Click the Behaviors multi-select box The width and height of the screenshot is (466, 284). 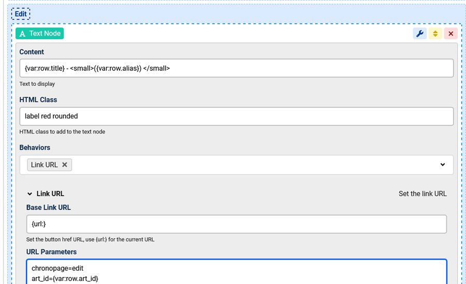click(x=237, y=165)
